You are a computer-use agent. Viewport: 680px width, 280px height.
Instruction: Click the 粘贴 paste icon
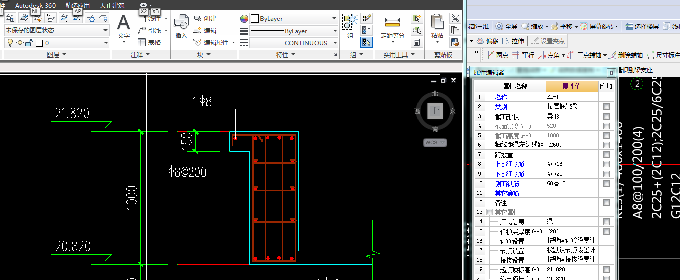click(x=437, y=27)
